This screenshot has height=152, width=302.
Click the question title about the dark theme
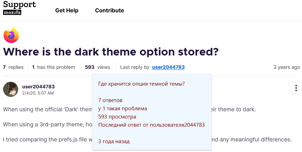111,52
